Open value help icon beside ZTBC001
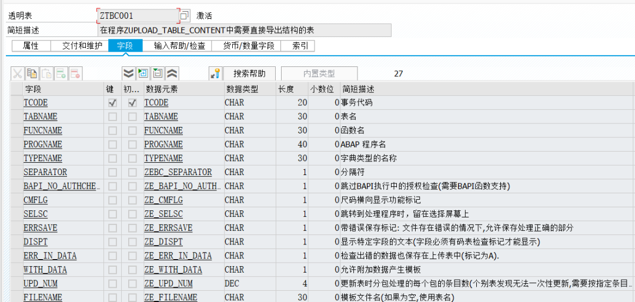The height and width of the screenshot is (302, 635). coord(185,16)
